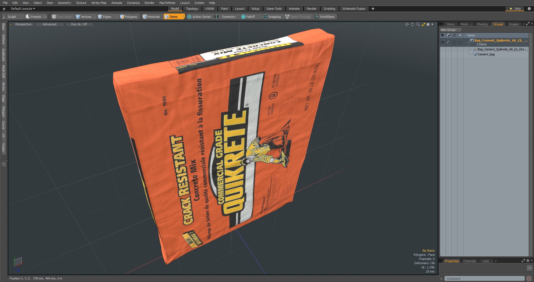534x282 pixels.
Task: Open the Advanced shading style dropdown
Action: tap(50, 24)
